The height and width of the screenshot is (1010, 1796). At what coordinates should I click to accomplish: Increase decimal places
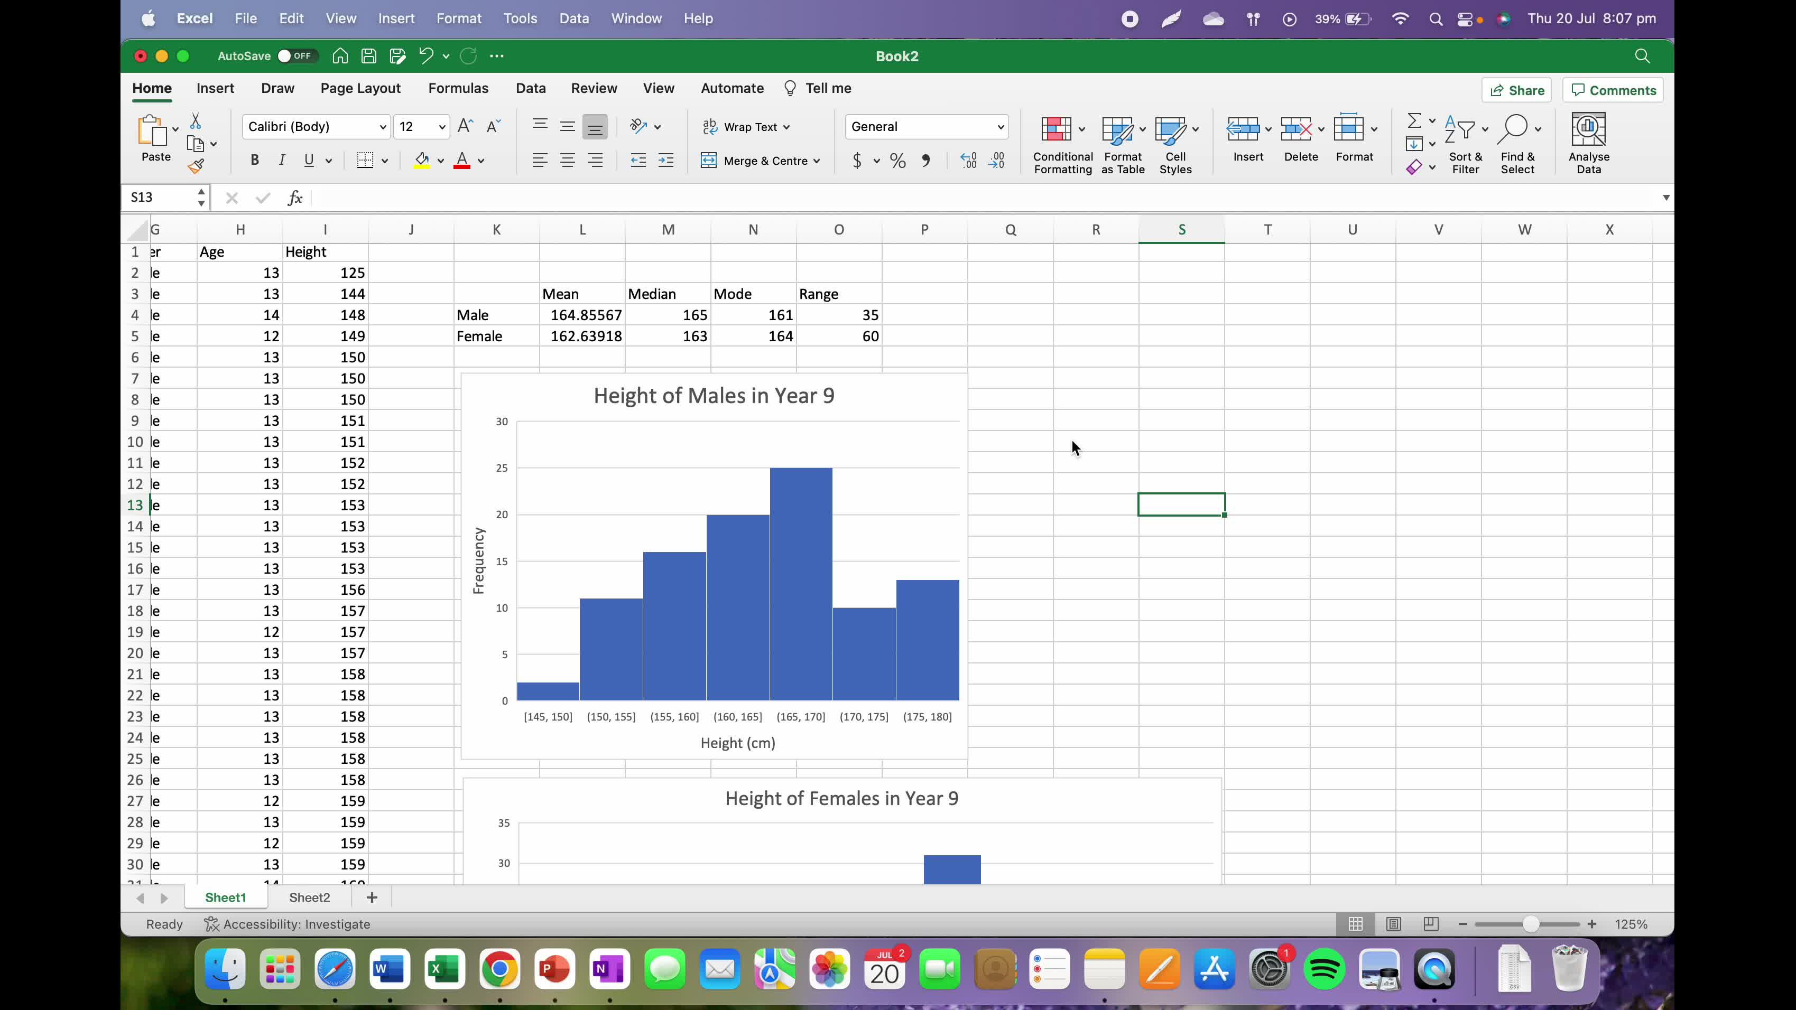968,160
